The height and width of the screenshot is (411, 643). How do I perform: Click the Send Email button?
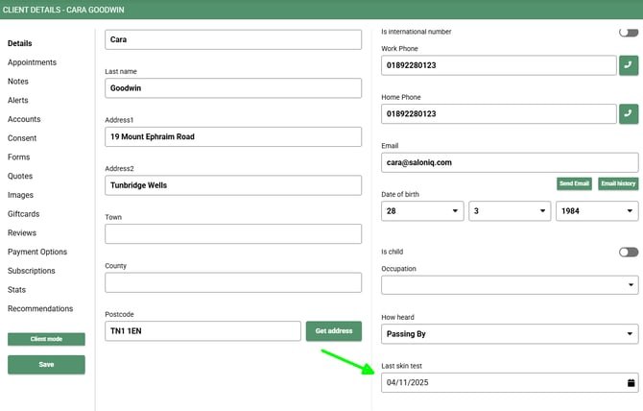pyautogui.click(x=574, y=183)
